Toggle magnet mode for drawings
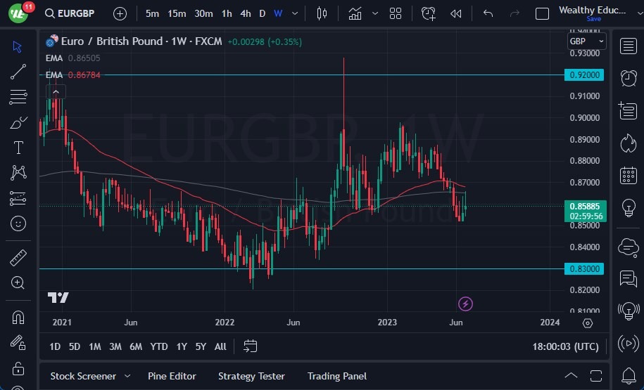 click(x=18, y=318)
